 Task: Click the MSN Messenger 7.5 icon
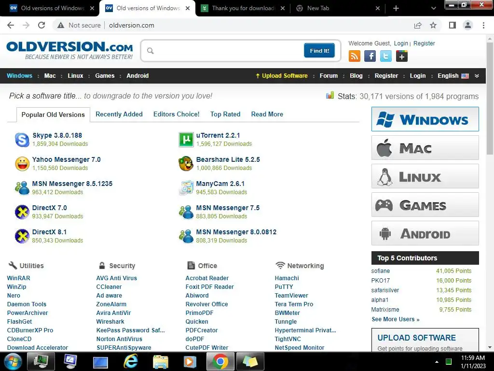[x=186, y=212]
